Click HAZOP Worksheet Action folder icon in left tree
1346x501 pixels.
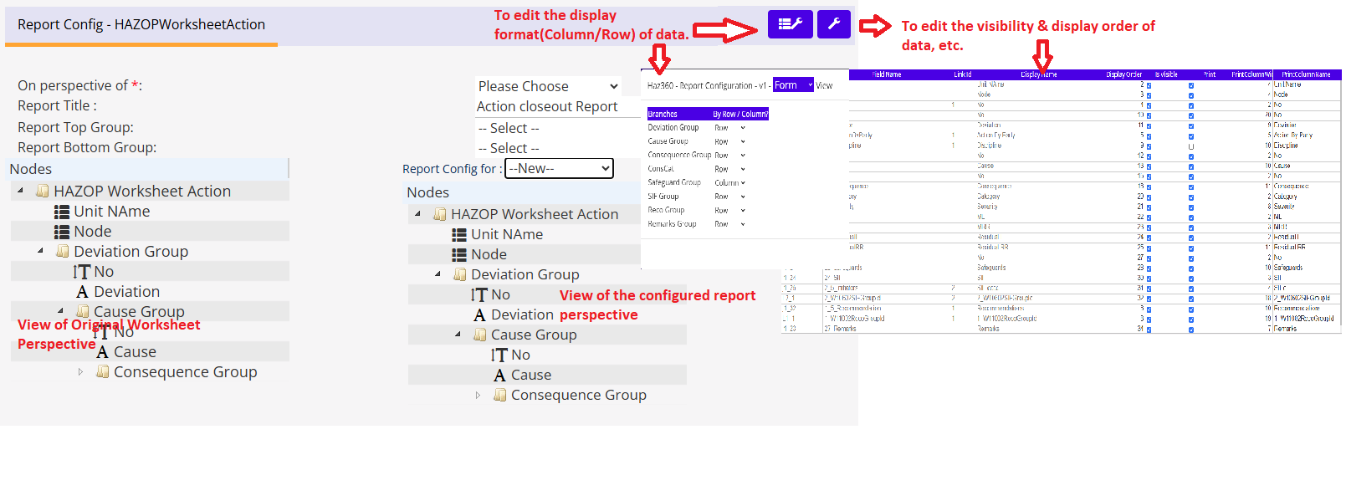42,192
